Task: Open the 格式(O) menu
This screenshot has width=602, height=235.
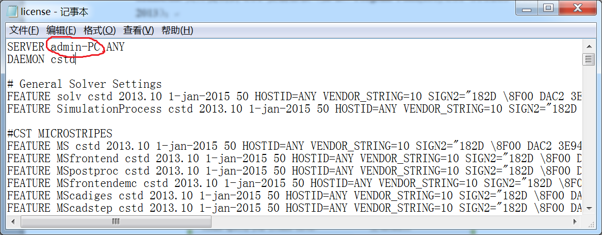Action: tap(100, 30)
